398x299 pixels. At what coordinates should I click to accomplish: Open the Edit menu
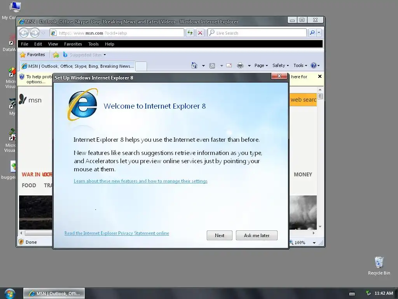tap(38, 44)
